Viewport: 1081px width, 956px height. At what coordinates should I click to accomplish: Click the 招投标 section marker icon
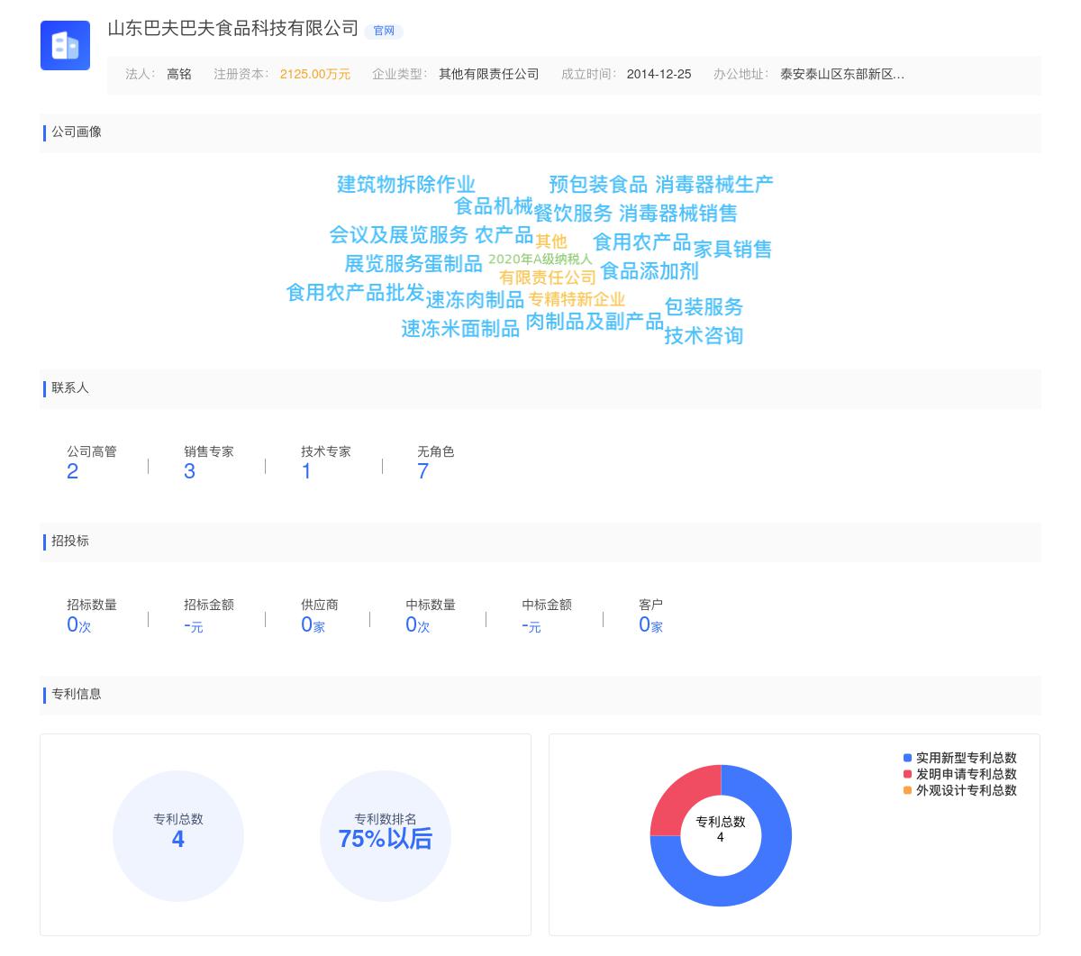pos(44,542)
